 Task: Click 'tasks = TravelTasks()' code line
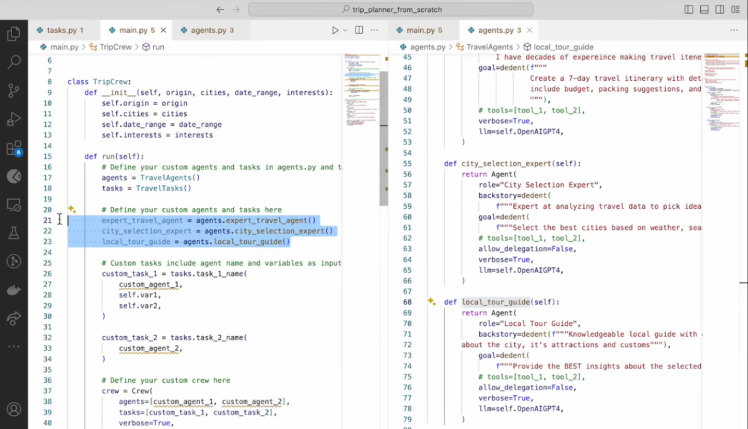pyautogui.click(x=146, y=188)
